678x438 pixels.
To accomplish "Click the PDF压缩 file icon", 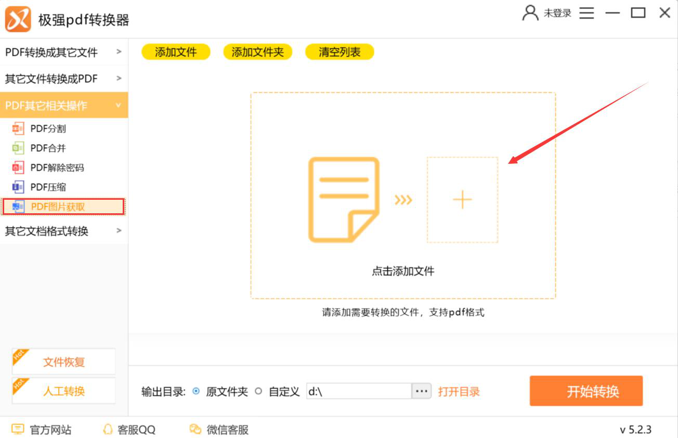I will click(x=18, y=187).
